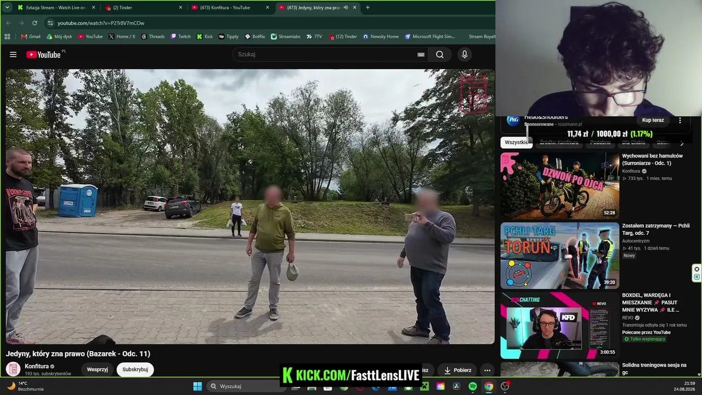Open the Konfitura channel name link
Screen dimensions: 702x395
pos(37,366)
